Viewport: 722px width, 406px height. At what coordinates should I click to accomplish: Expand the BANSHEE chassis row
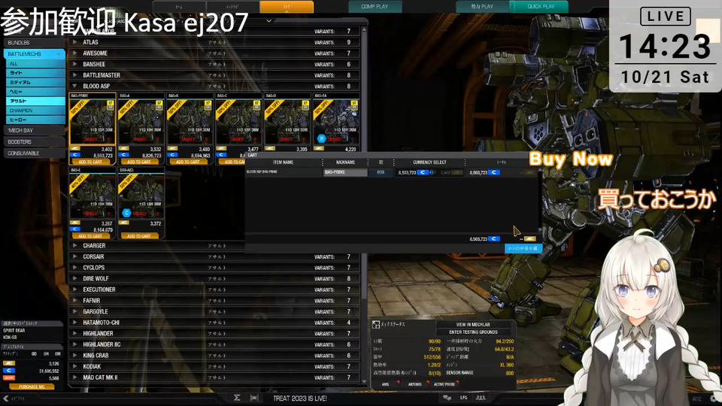pyautogui.click(x=74, y=64)
